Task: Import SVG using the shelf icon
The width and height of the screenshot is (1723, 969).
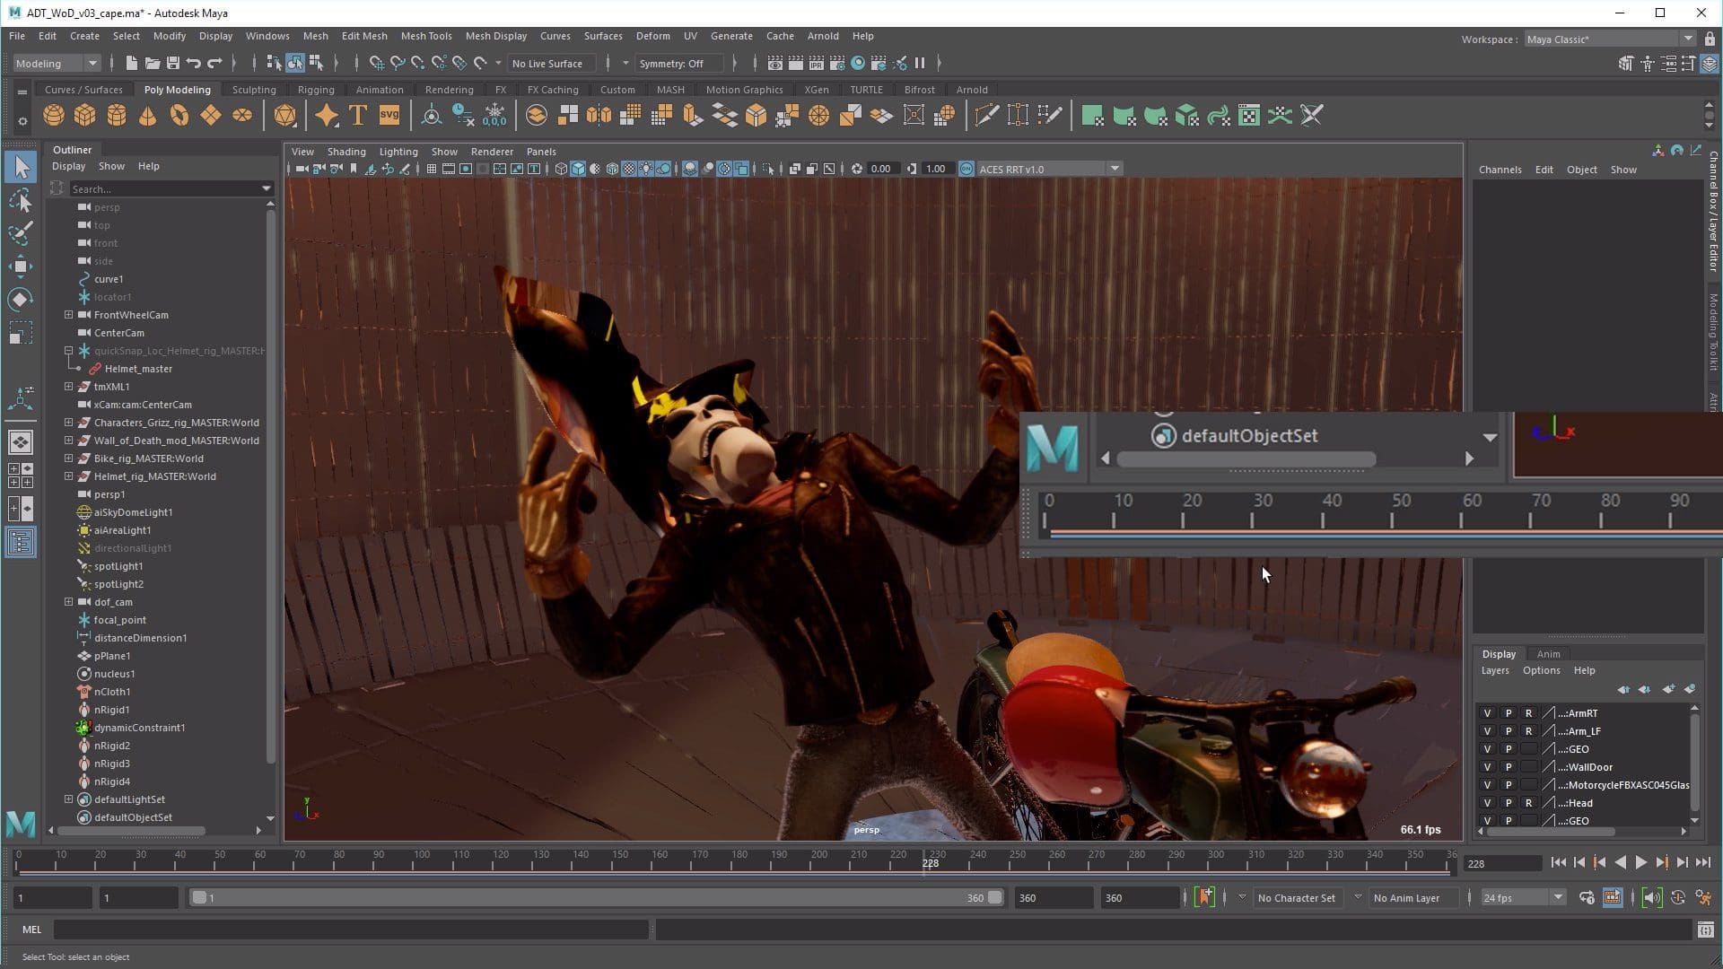Action: pyautogui.click(x=389, y=116)
